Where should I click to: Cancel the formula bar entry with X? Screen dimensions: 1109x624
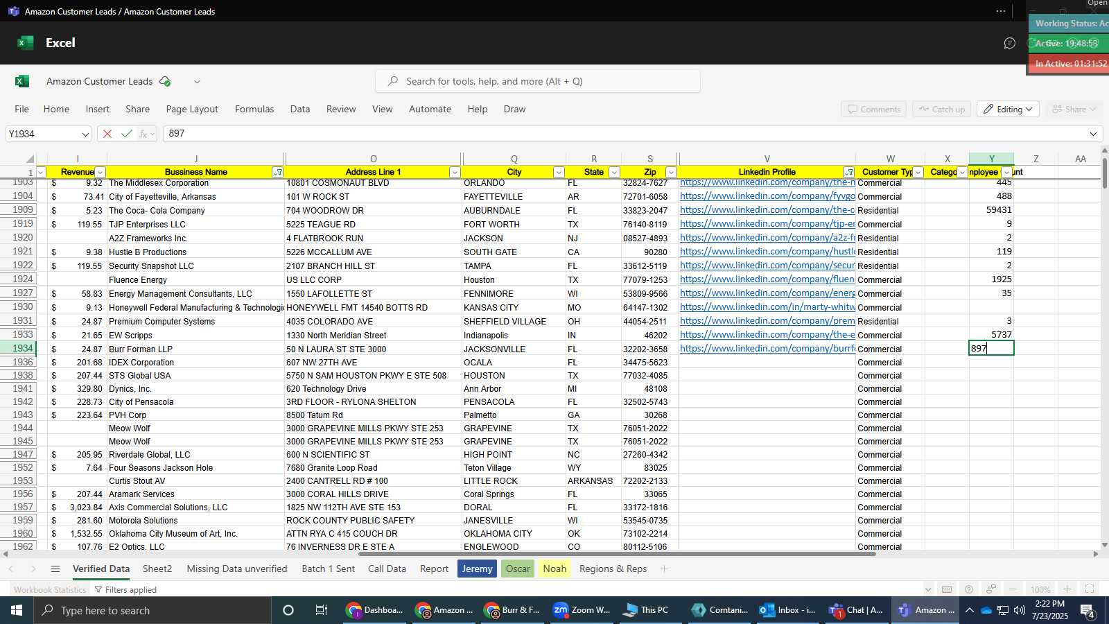coord(107,134)
